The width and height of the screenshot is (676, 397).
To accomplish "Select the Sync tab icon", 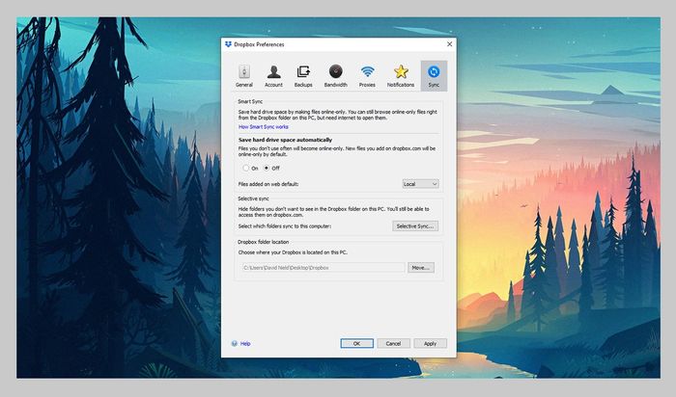I will (x=434, y=73).
